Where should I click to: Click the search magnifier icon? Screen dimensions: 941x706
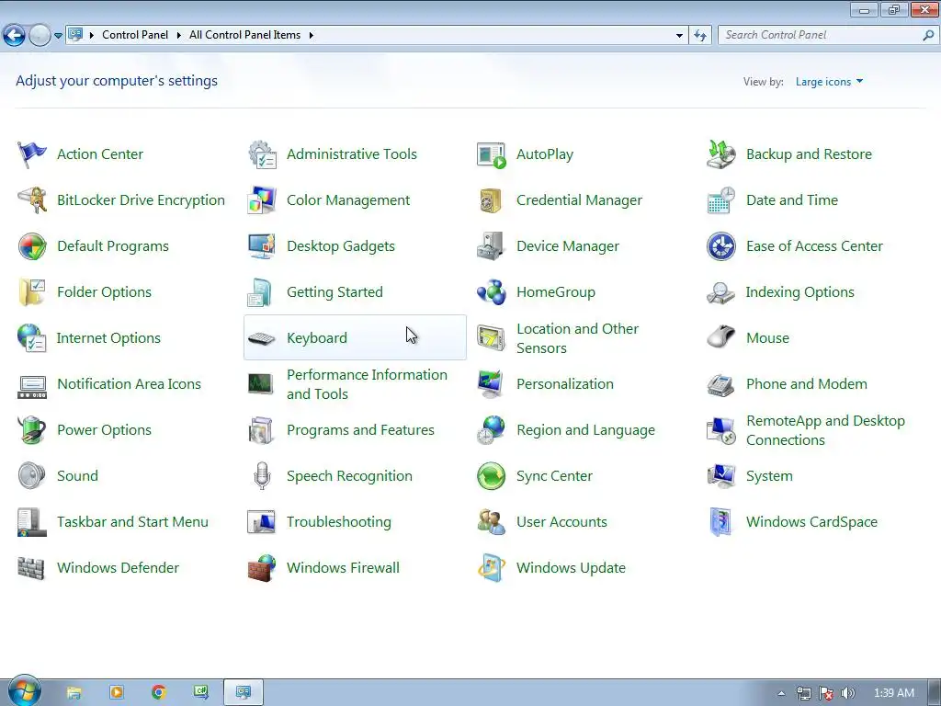click(928, 36)
